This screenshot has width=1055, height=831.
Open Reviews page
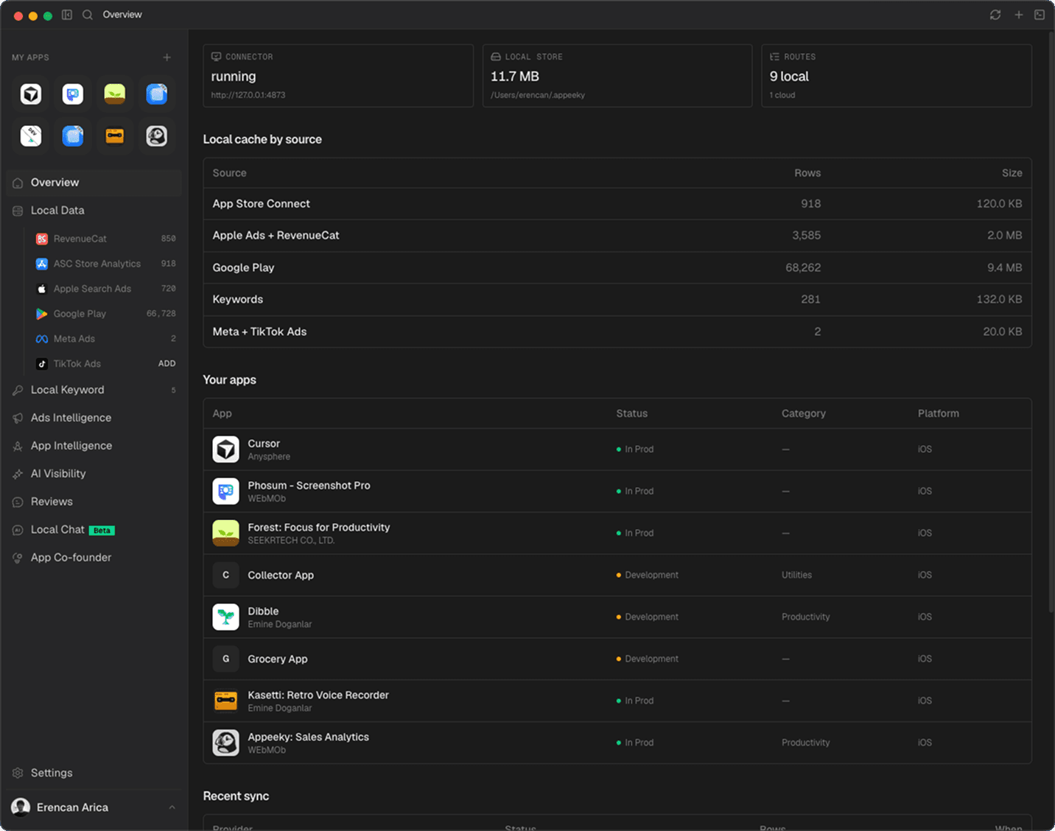coord(94,502)
